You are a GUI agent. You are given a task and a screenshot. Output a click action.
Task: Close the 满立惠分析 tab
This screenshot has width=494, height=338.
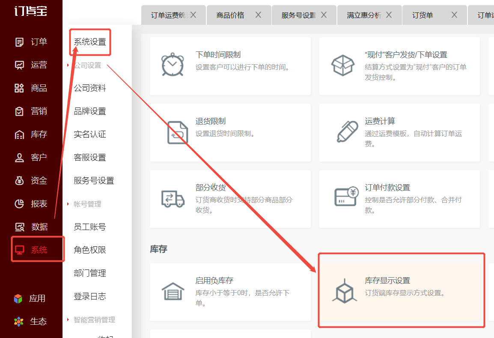[389, 15]
